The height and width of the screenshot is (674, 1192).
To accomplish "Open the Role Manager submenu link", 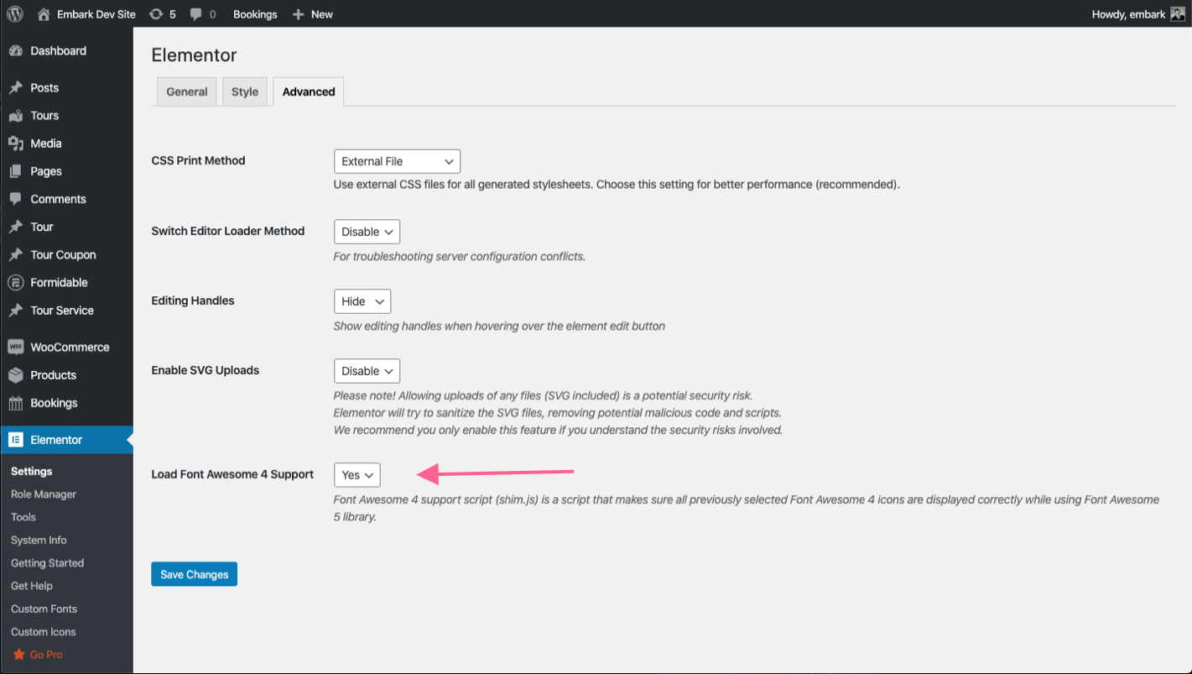I will pos(44,494).
